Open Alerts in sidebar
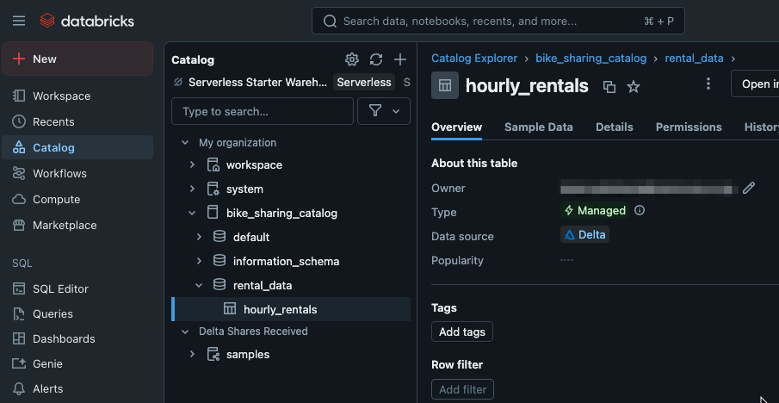This screenshot has height=403, width=779. [x=77, y=388]
